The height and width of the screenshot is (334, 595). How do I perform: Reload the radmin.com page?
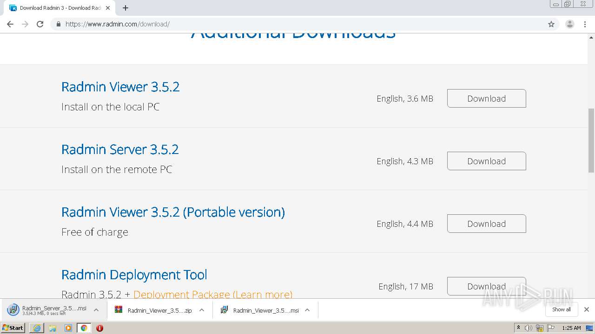point(40,24)
